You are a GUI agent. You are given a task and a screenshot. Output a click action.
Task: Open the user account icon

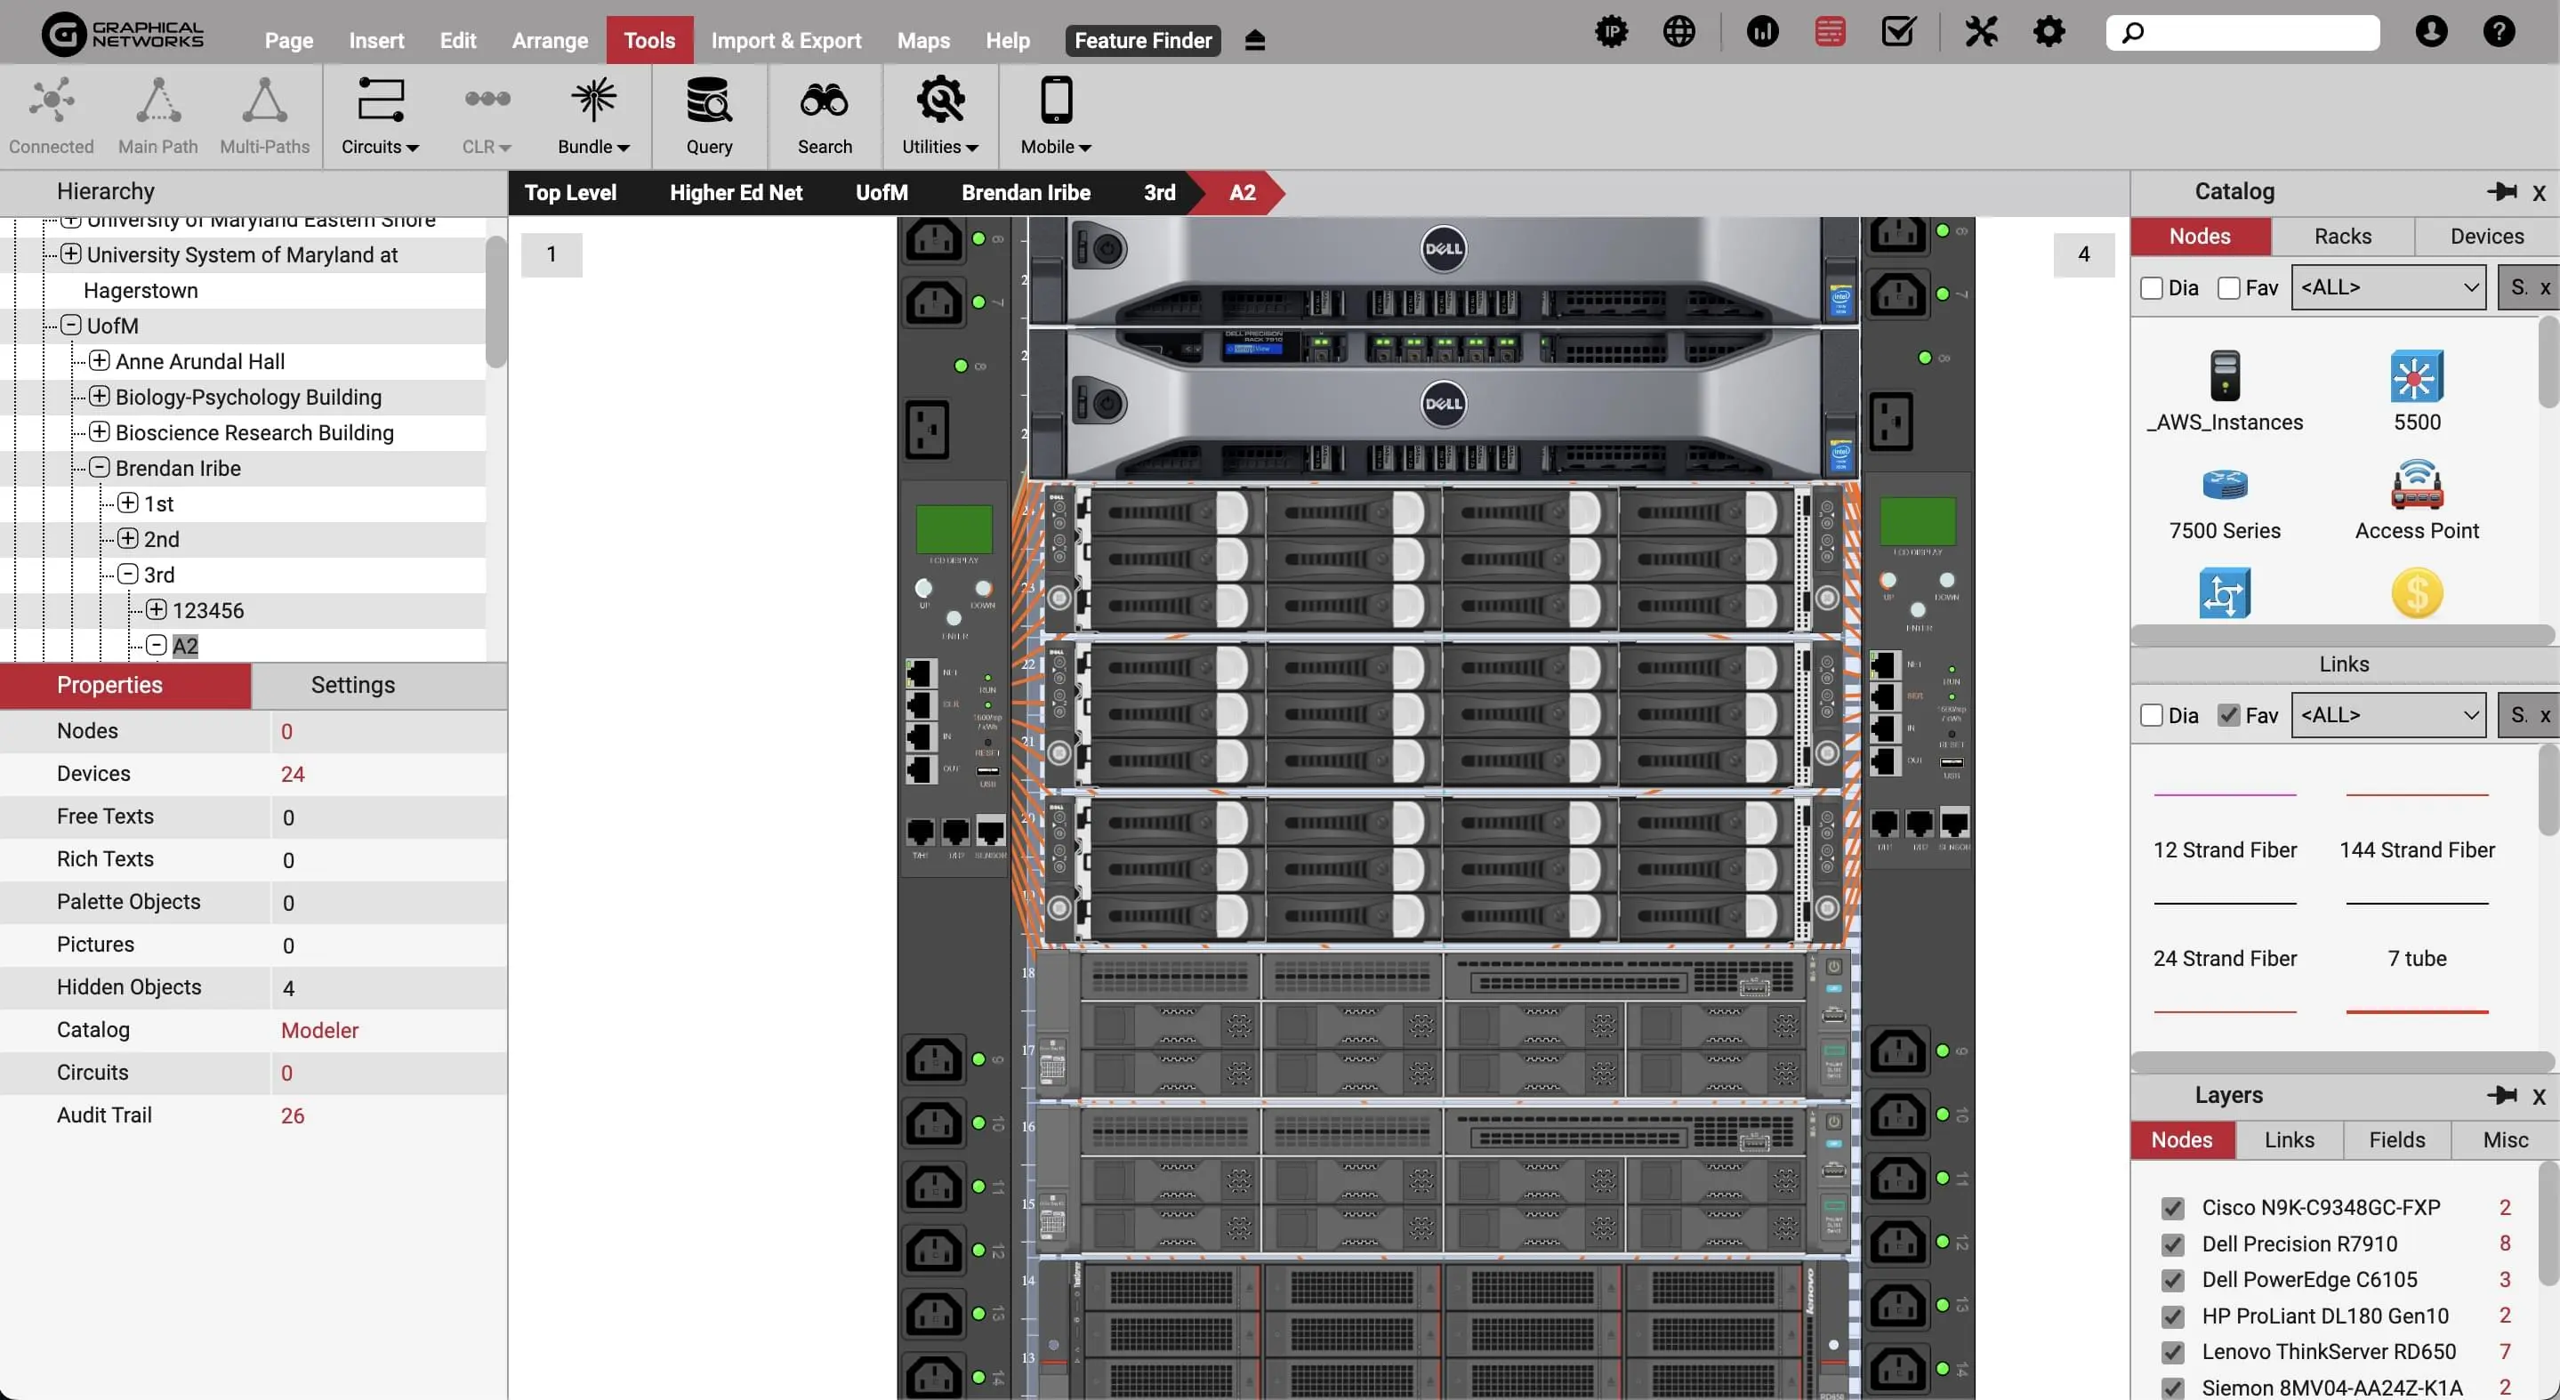[x=2431, y=32]
